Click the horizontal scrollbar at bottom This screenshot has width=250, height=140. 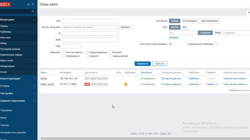coord(145,138)
